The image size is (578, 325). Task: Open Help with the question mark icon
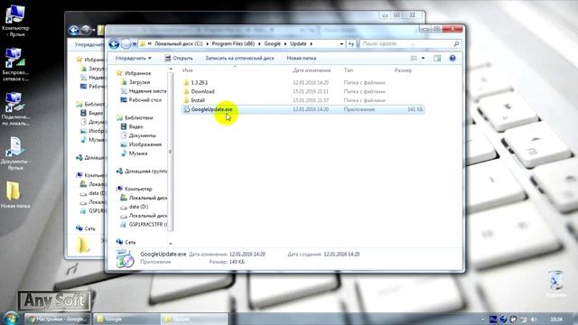point(452,58)
